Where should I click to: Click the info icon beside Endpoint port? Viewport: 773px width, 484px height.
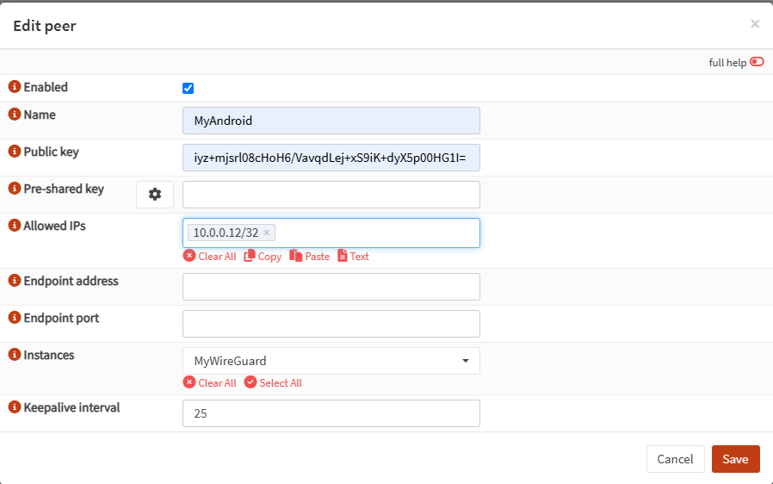click(x=14, y=318)
